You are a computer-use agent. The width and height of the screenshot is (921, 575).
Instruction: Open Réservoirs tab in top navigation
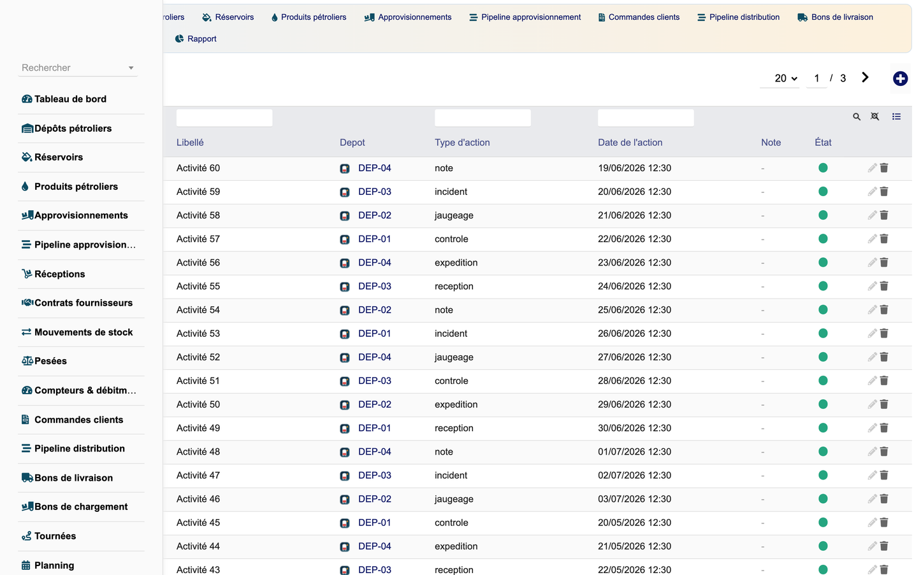point(228,17)
